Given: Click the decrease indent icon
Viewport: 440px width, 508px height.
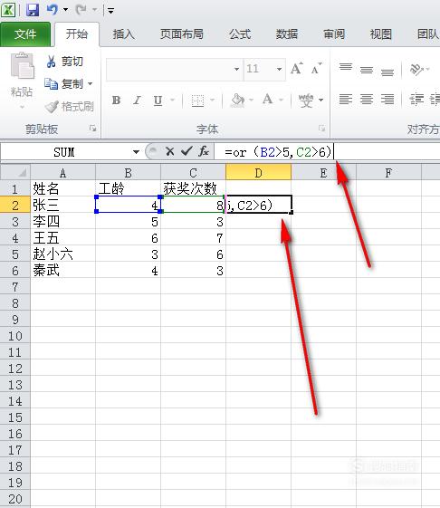Looking at the screenshot, I should (x=416, y=99).
